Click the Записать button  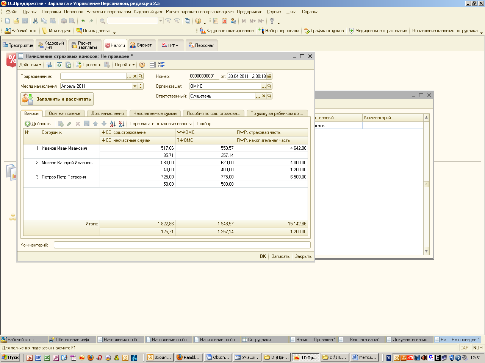(280, 256)
